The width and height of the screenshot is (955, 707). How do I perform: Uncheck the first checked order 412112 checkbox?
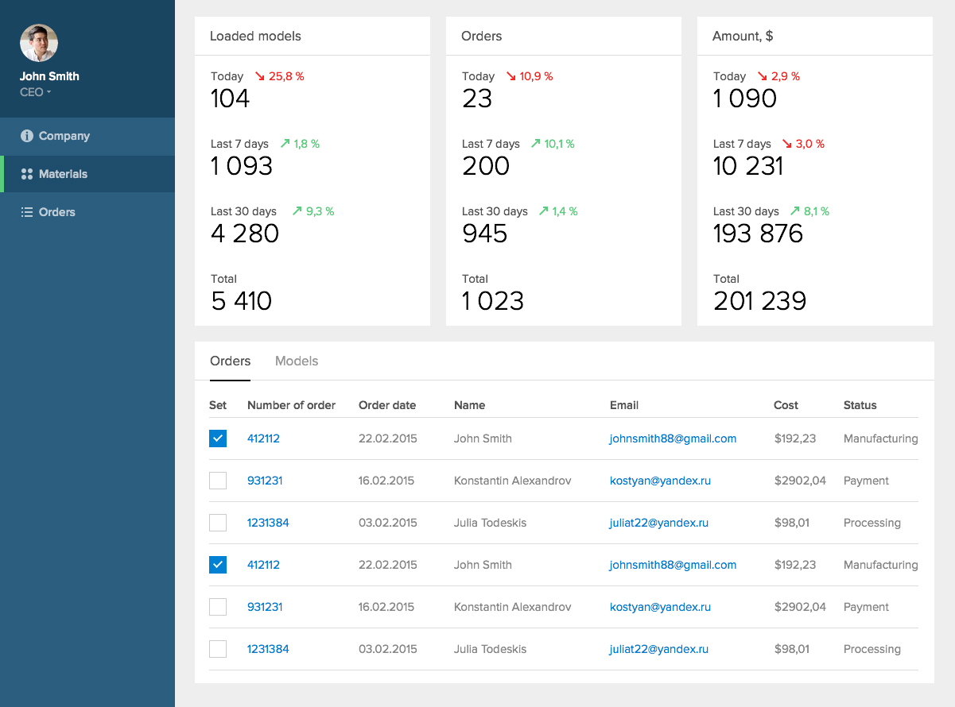coord(218,438)
